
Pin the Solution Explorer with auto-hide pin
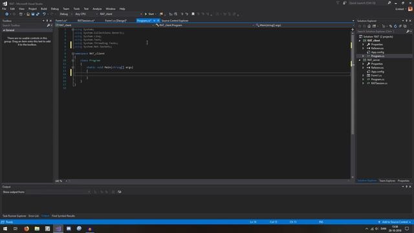[x=407, y=21]
